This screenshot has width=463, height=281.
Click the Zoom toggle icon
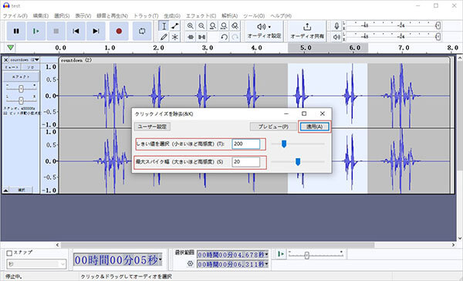pos(235,26)
